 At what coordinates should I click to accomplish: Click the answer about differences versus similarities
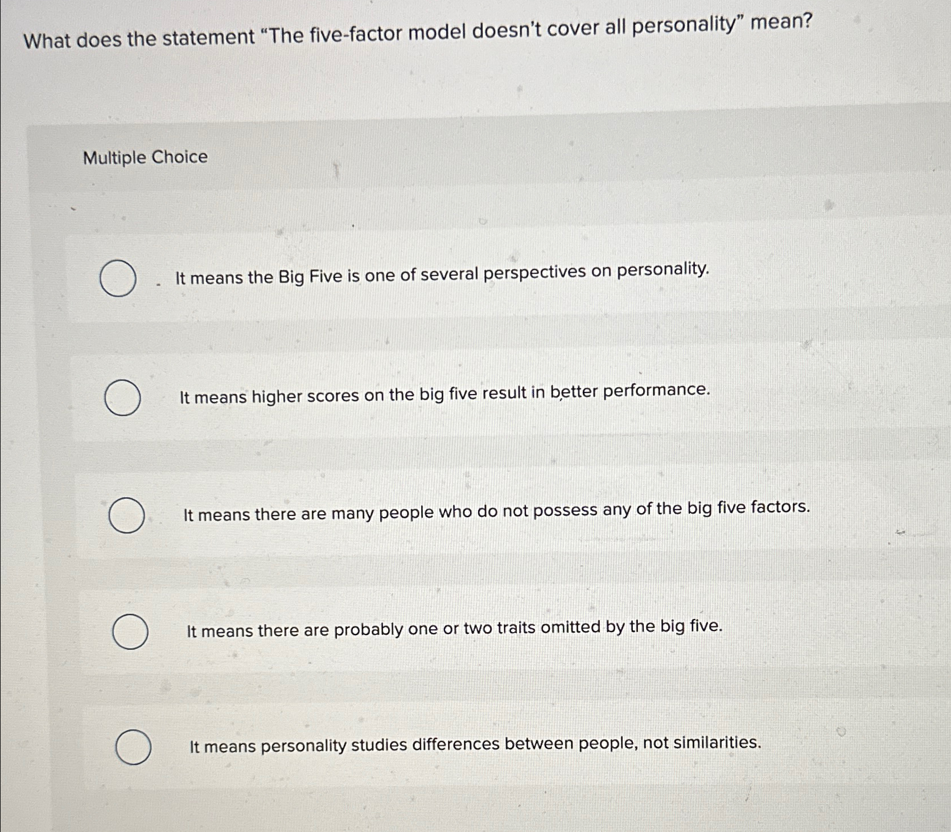[x=475, y=743]
